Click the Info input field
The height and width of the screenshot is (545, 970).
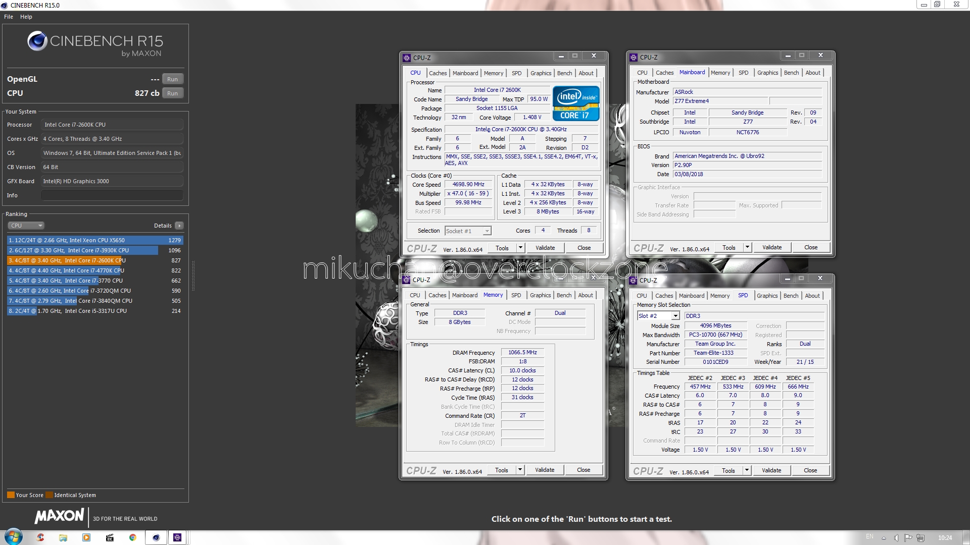(112, 195)
